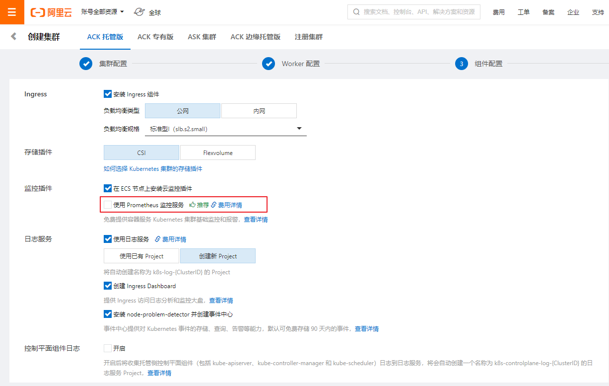
Task: Uncheck 创建 Ingress Dashboard
Action: click(x=108, y=286)
